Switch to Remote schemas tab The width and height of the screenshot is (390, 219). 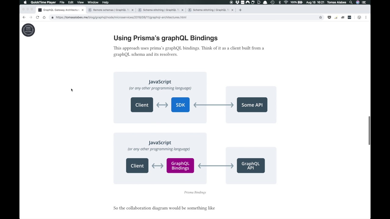111,10
